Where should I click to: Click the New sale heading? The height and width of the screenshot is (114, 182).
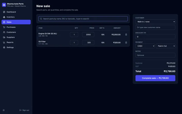pos(43,6)
